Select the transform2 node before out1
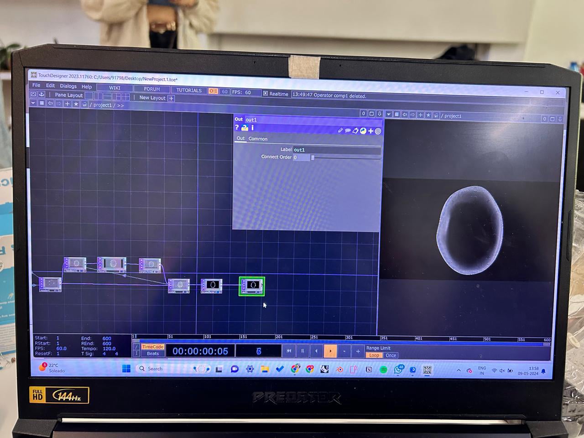584x438 pixels. 212,286
